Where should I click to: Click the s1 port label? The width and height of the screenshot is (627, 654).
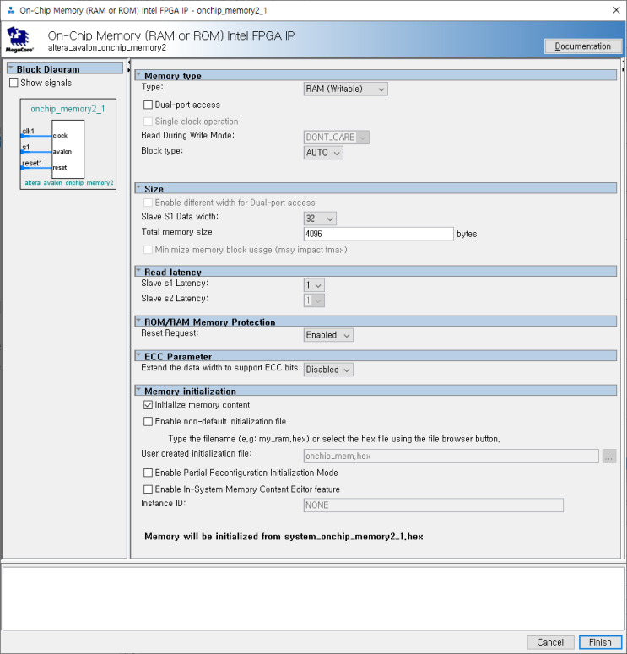tap(26, 147)
